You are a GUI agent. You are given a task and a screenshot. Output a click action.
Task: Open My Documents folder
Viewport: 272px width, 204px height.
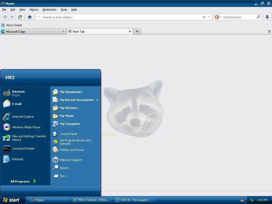click(76, 92)
